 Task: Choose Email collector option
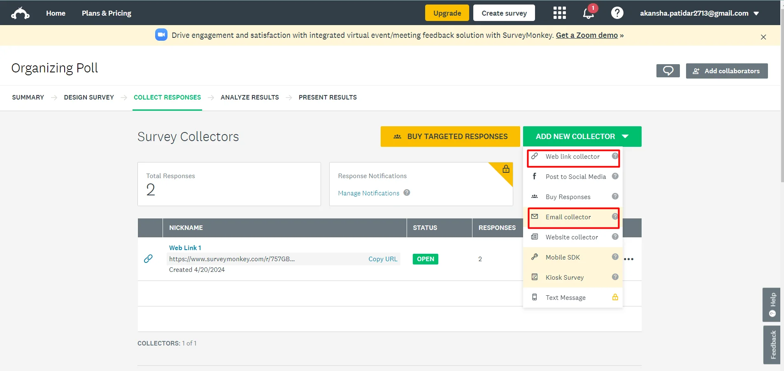coord(572,217)
